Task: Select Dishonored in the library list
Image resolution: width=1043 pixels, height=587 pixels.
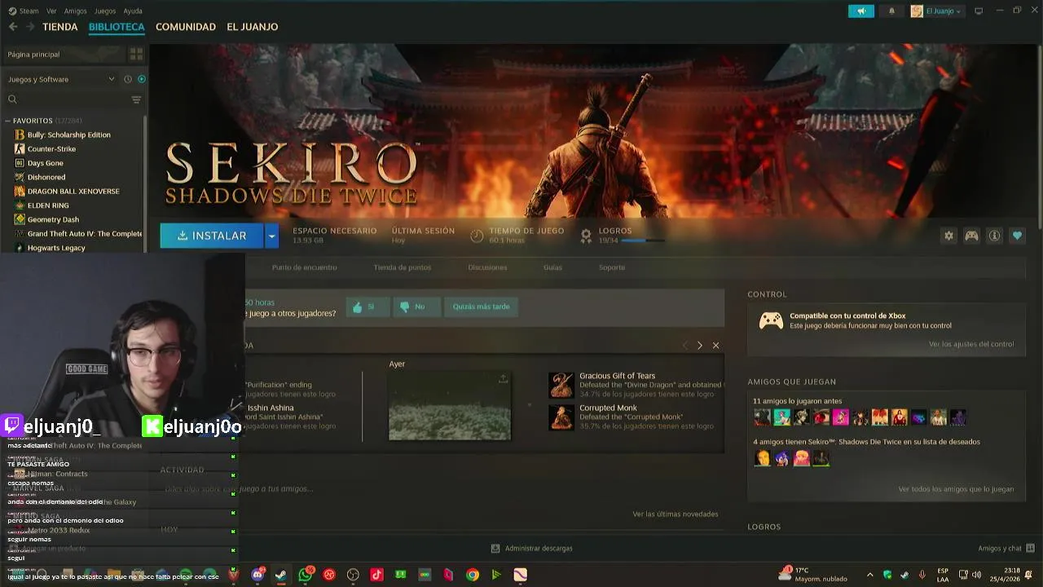Action: coord(46,177)
